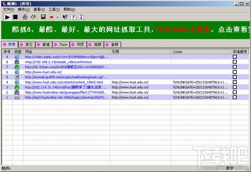Image resolution: width=251 pixels, height=172 pixels.
Task: Tick local cache checkbox for row 8
Action: (x=235, y=62)
